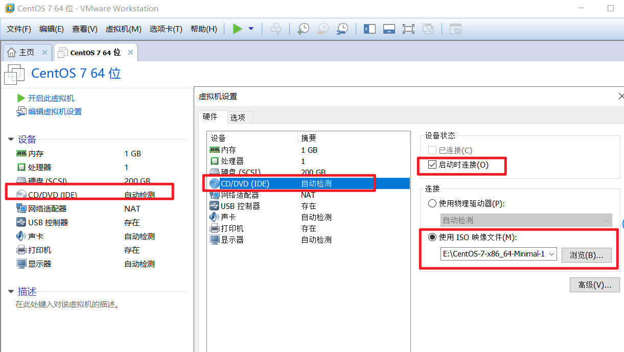Collapse the 描述 section in the left panel

[11, 292]
